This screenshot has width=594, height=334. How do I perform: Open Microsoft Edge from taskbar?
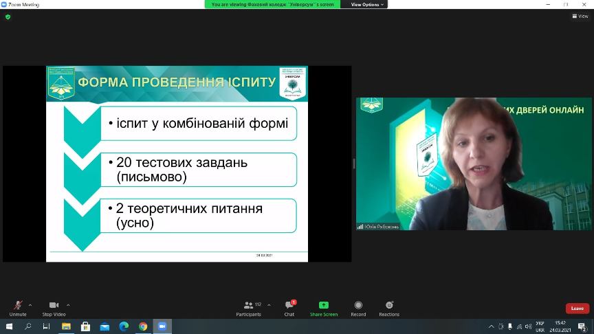(x=124, y=326)
